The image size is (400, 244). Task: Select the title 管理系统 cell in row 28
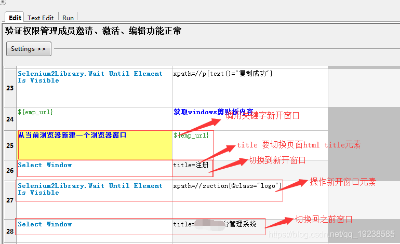pyautogui.click(x=250, y=231)
